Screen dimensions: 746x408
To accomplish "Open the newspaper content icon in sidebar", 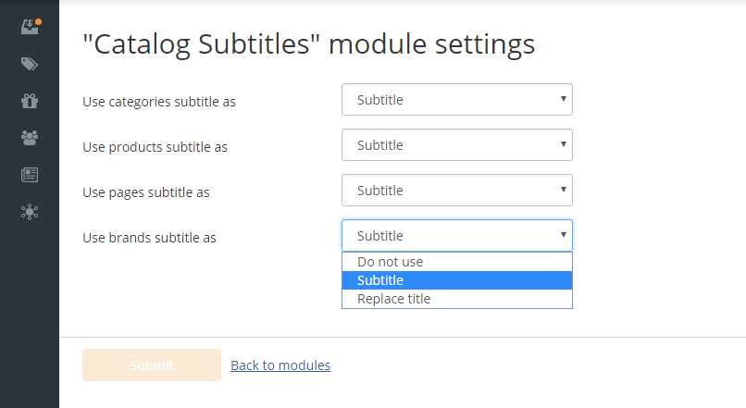I will pos(30,175).
